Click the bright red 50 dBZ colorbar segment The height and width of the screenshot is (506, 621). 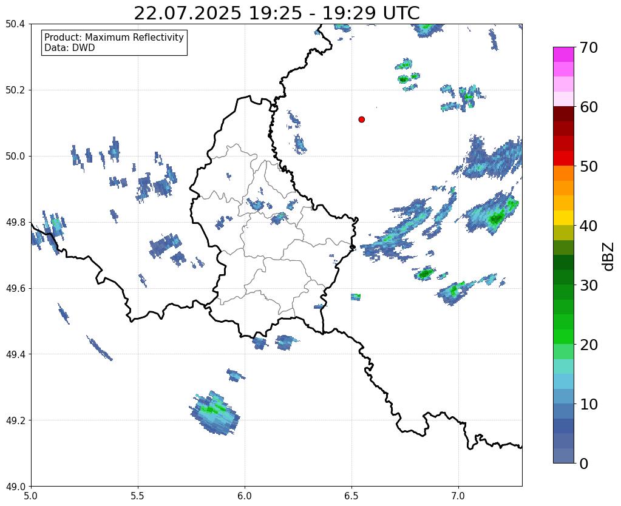click(x=563, y=158)
